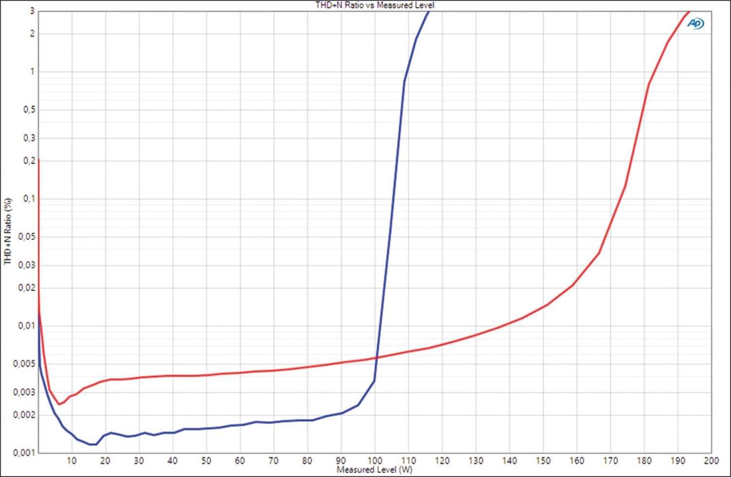The width and height of the screenshot is (731, 477).
Task: Click the y-axis tick label '0,002'
Action: tap(24, 415)
